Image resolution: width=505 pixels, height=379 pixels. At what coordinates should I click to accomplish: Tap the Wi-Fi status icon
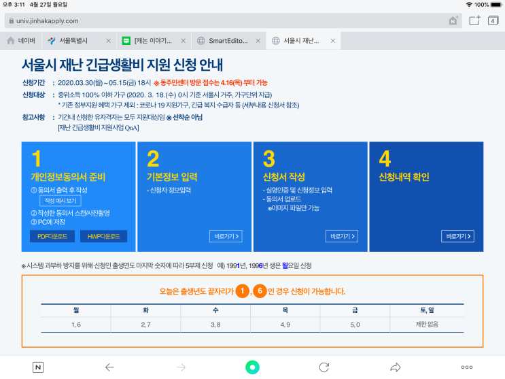[x=469, y=5]
